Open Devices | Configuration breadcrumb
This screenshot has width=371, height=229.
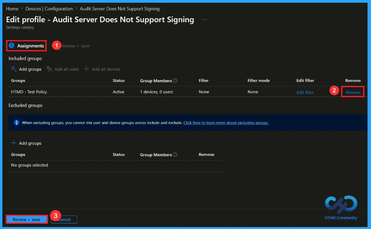tap(49, 9)
